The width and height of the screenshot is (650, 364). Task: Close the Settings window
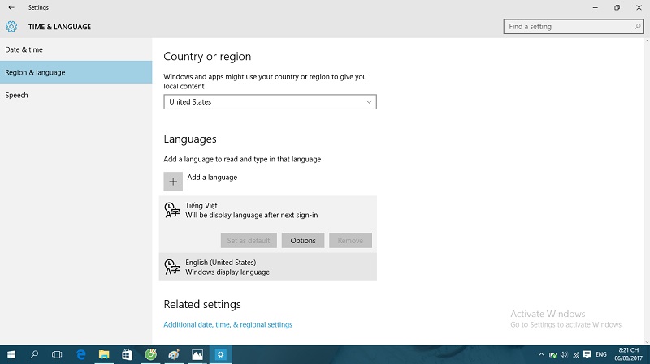[639, 7]
